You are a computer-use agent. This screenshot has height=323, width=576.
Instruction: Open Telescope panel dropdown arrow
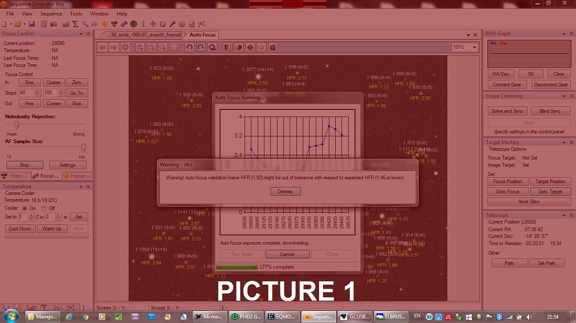[x=564, y=215]
